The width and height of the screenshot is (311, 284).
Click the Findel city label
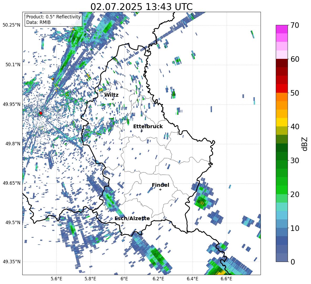pyautogui.click(x=160, y=185)
